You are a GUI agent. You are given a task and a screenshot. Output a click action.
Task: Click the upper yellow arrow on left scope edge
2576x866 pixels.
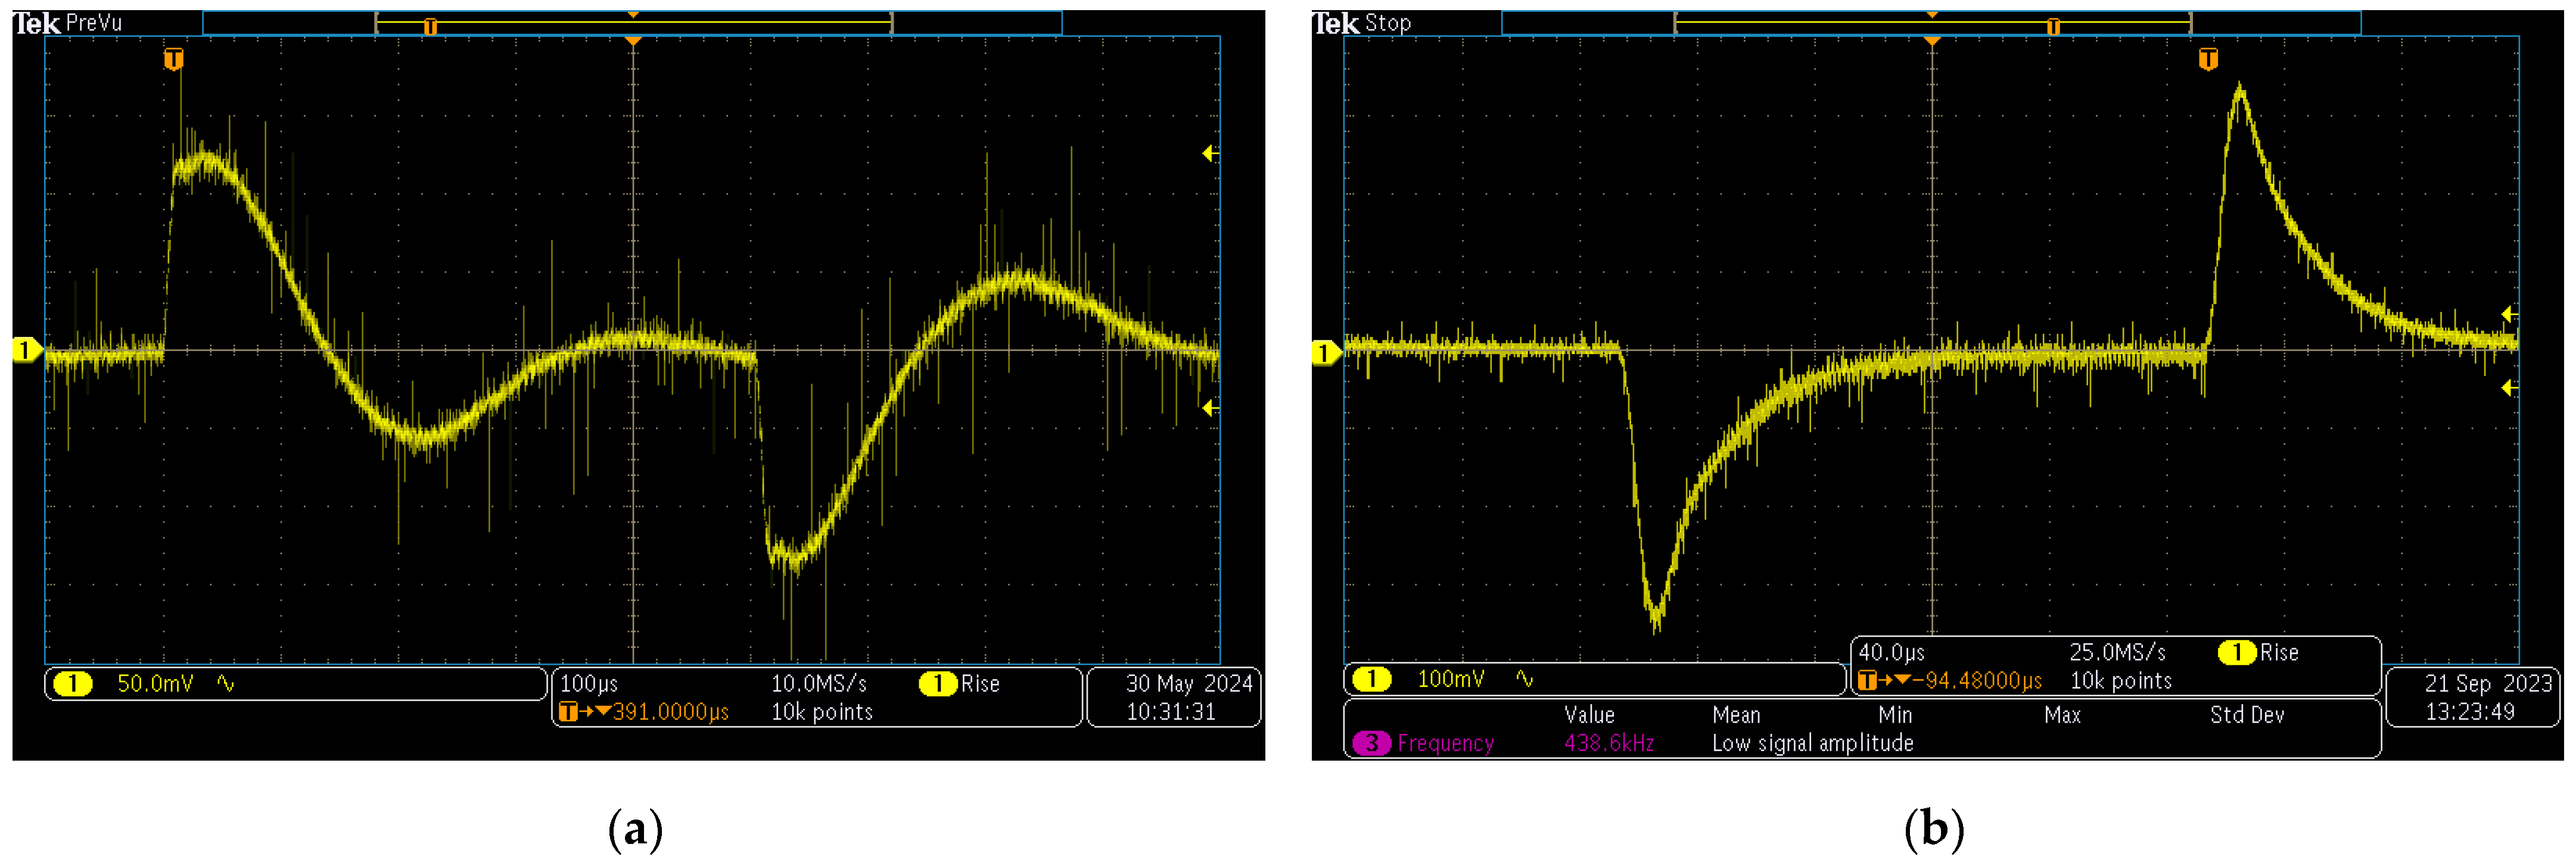[1209, 154]
